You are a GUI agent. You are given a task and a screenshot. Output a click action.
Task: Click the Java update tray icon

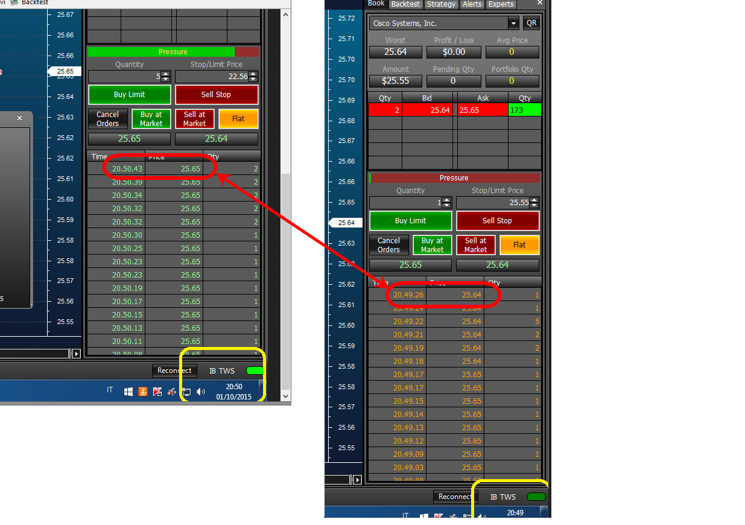143,392
